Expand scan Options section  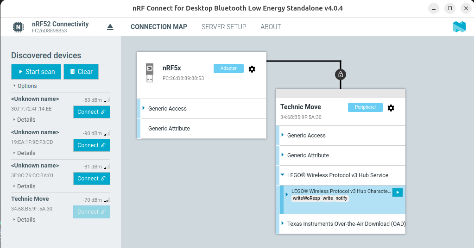(25, 86)
